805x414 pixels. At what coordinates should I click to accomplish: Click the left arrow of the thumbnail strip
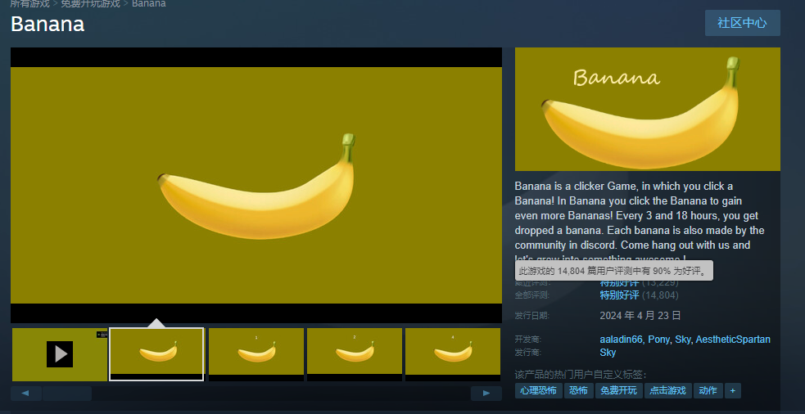coord(25,394)
